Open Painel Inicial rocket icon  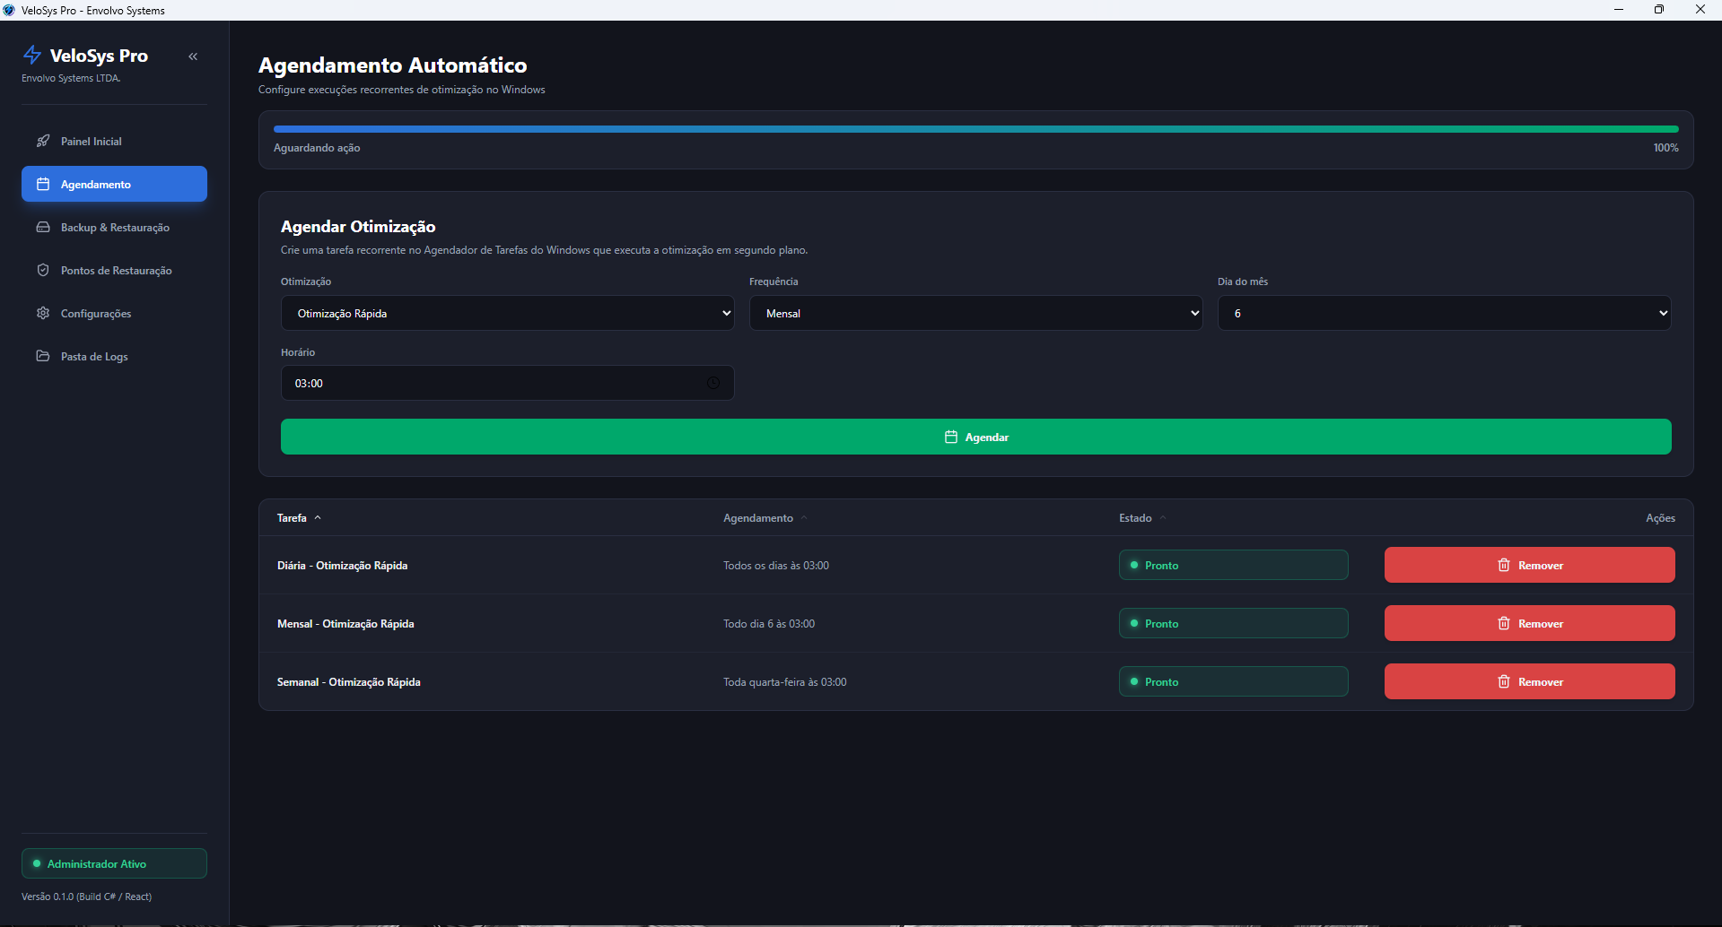coord(43,141)
